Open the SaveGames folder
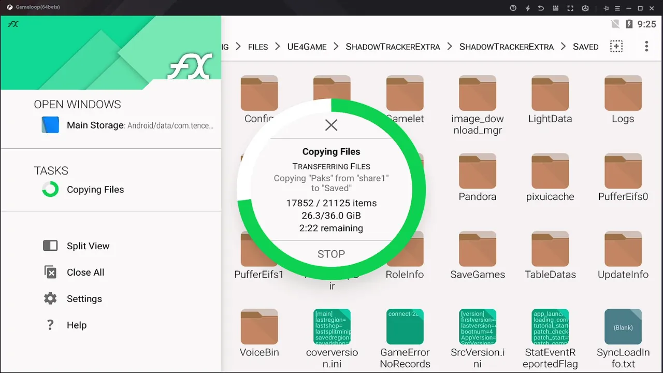 [478, 255]
